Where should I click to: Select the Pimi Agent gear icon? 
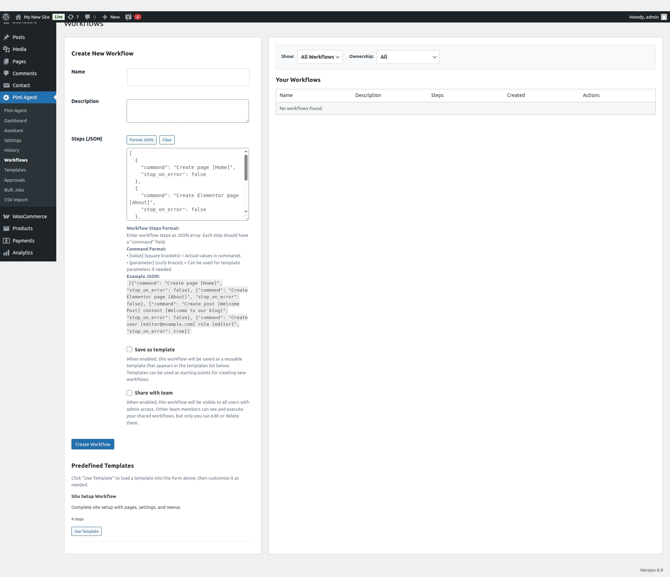pos(6,97)
